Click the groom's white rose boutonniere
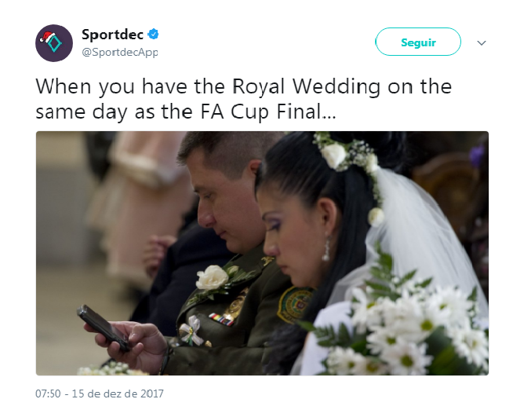This screenshot has width=513, height=410. pos(213,278)
